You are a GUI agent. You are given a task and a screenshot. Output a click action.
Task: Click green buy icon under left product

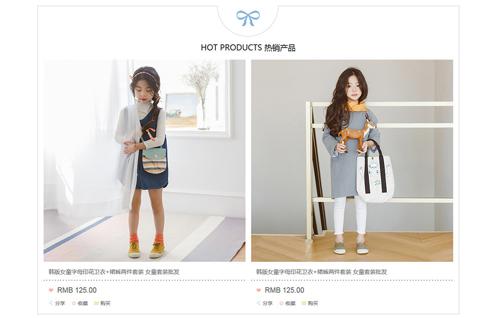(x=96, y=303)
